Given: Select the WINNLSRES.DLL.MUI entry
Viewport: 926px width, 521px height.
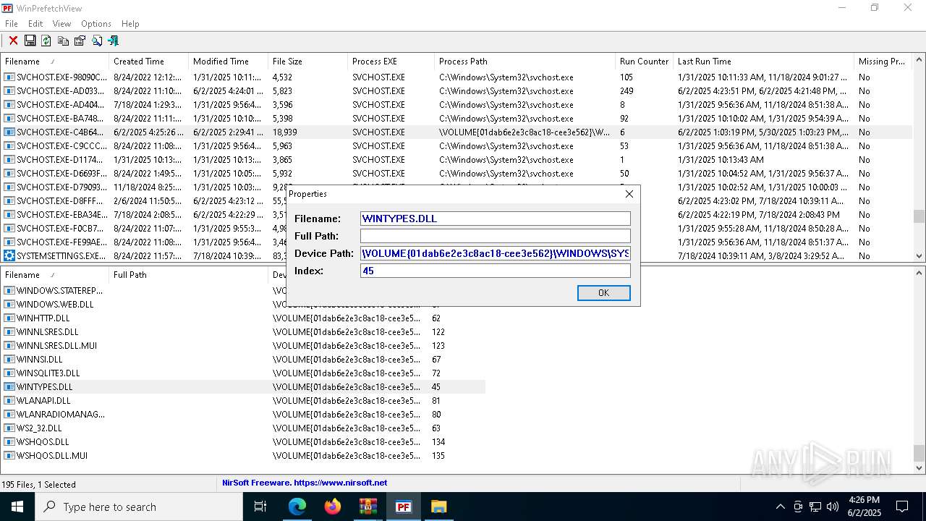Looking at the screenshot, I should click(x=243, y=346).
